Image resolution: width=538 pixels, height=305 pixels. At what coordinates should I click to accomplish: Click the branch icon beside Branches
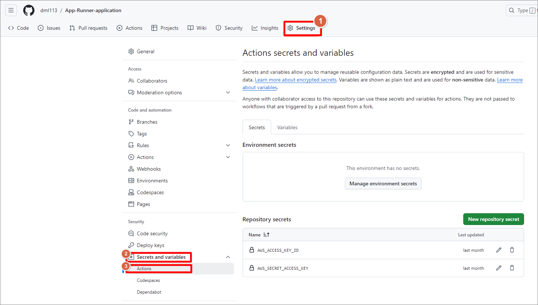point(131,122)
